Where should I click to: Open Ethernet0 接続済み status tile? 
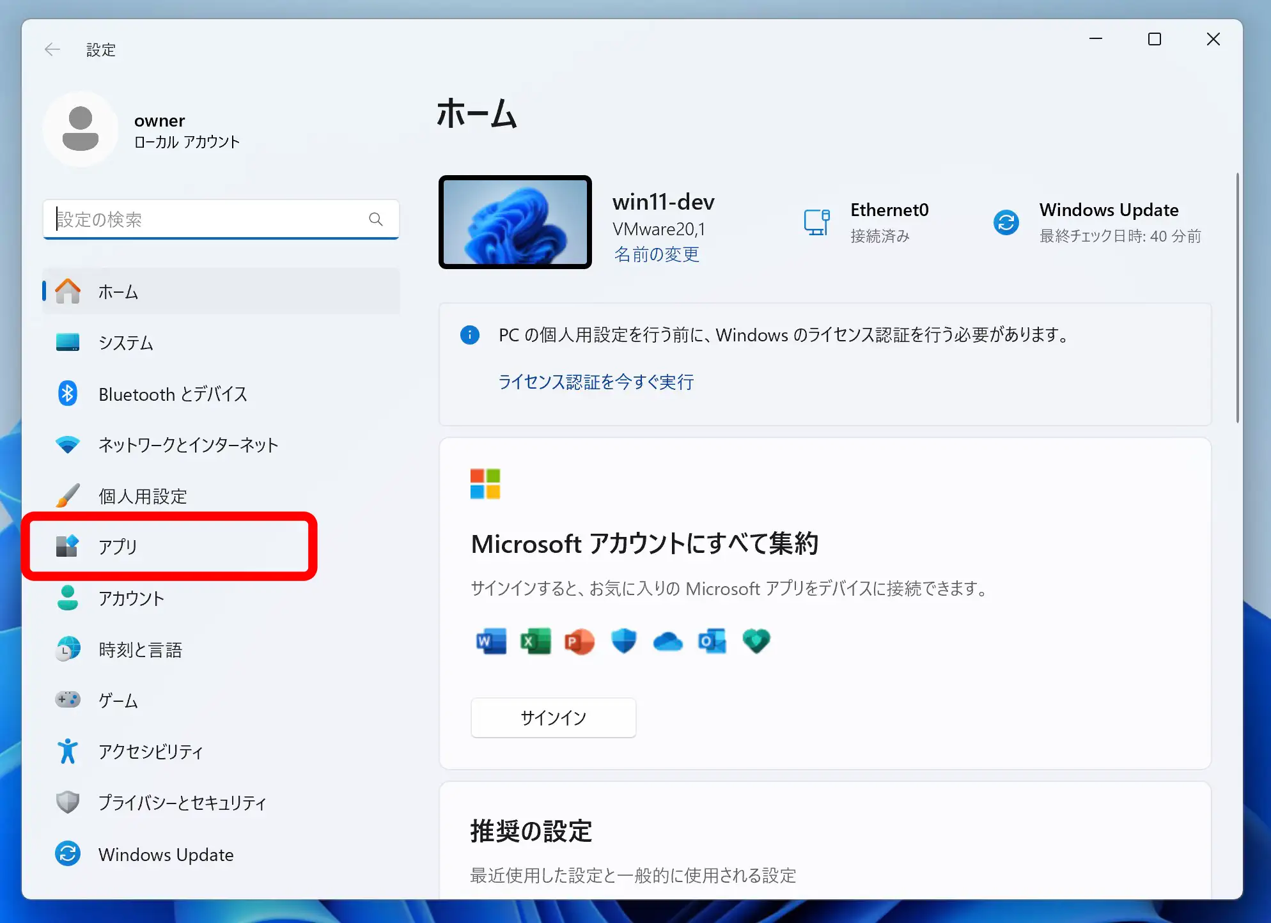point(866,222)
